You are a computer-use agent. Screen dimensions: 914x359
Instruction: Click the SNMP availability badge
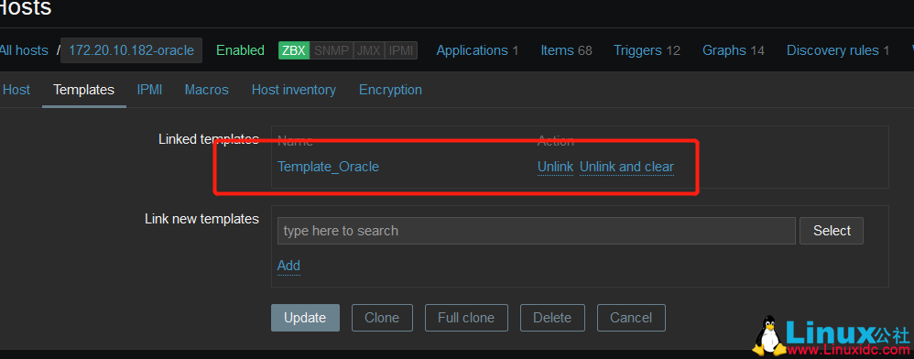332,50
